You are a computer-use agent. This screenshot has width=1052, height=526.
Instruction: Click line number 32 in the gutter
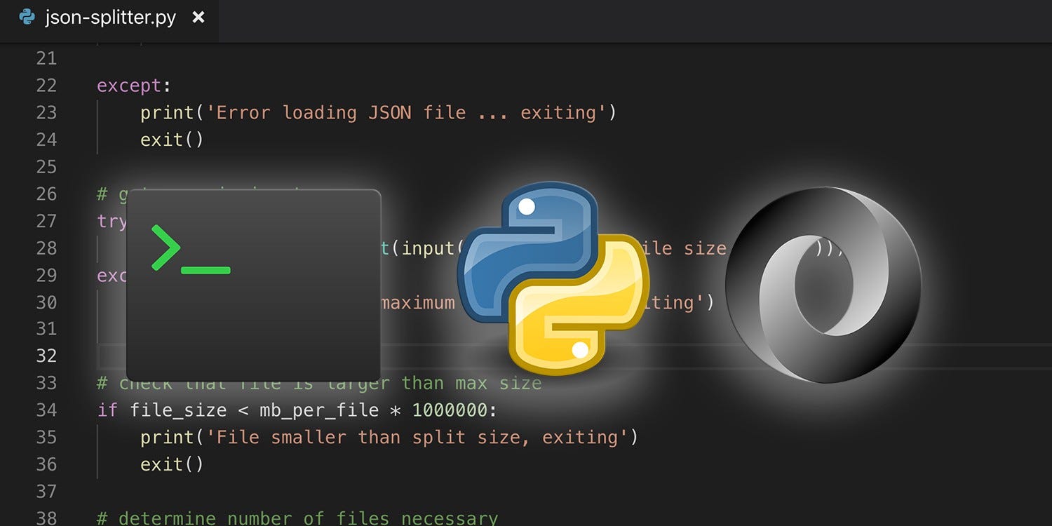pos(46,356)
